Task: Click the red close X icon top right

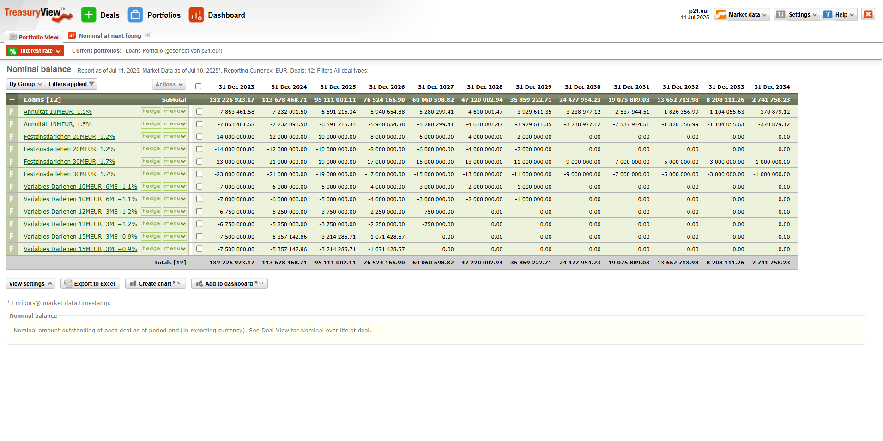Action: (x=868, y=14)
